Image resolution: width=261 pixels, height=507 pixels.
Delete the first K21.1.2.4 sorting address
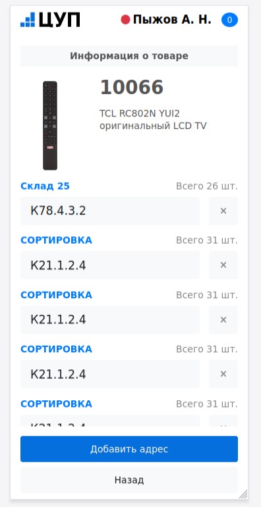[223, 265]
